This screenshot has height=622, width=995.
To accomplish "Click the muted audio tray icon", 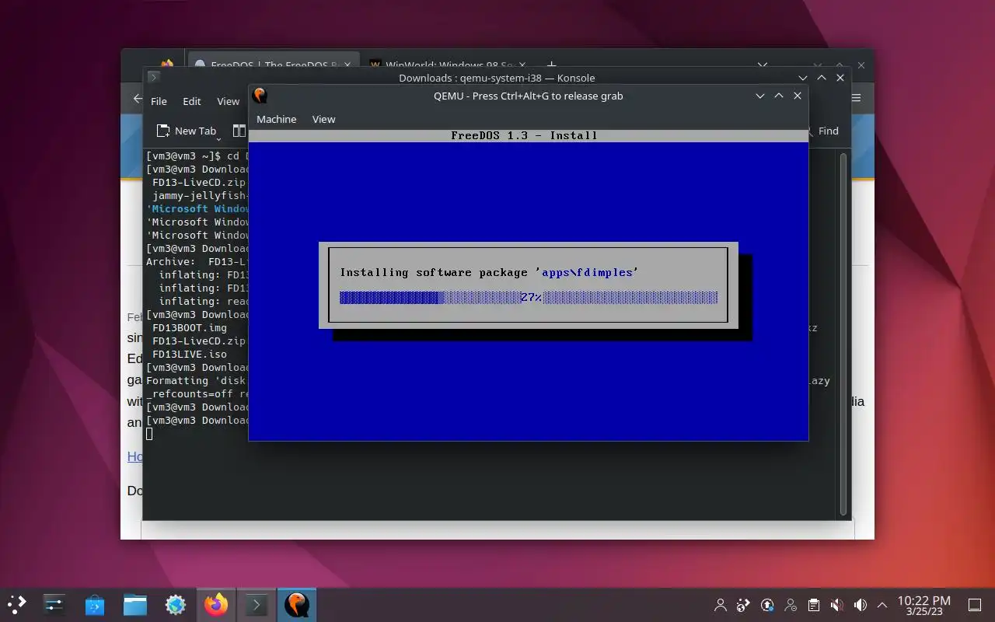I will pos(837,605).
